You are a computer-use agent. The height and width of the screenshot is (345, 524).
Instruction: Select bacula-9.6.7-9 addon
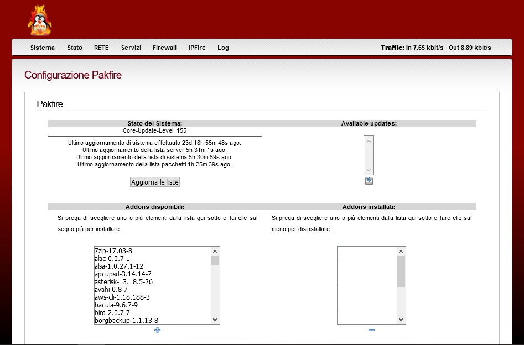pos(152,305)
